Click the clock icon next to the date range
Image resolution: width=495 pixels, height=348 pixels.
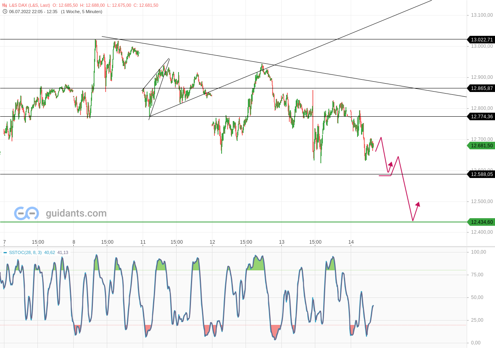coord(4,12)
